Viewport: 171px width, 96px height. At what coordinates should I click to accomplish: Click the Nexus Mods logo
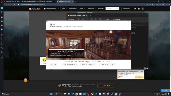(x=35, y=9)
